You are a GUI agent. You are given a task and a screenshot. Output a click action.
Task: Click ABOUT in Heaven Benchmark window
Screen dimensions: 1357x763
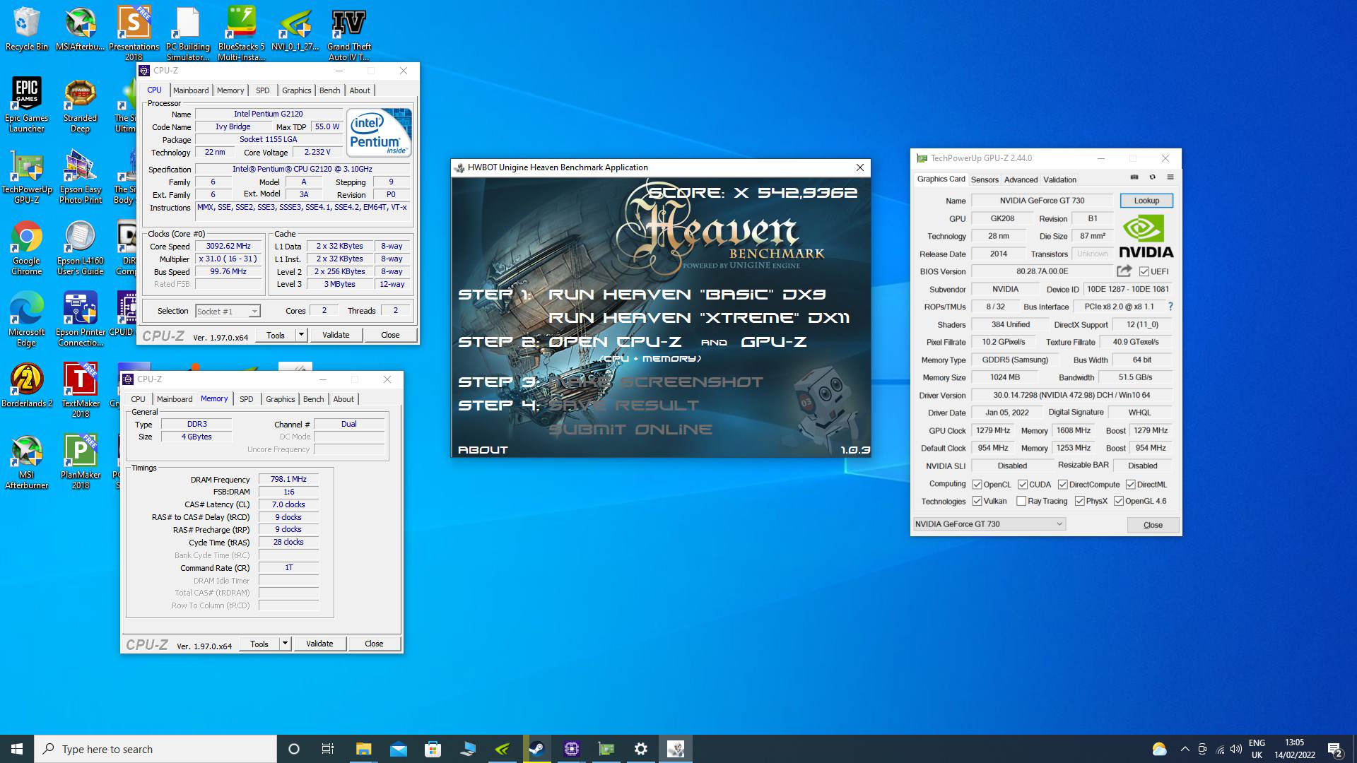[x=483, y=449]
